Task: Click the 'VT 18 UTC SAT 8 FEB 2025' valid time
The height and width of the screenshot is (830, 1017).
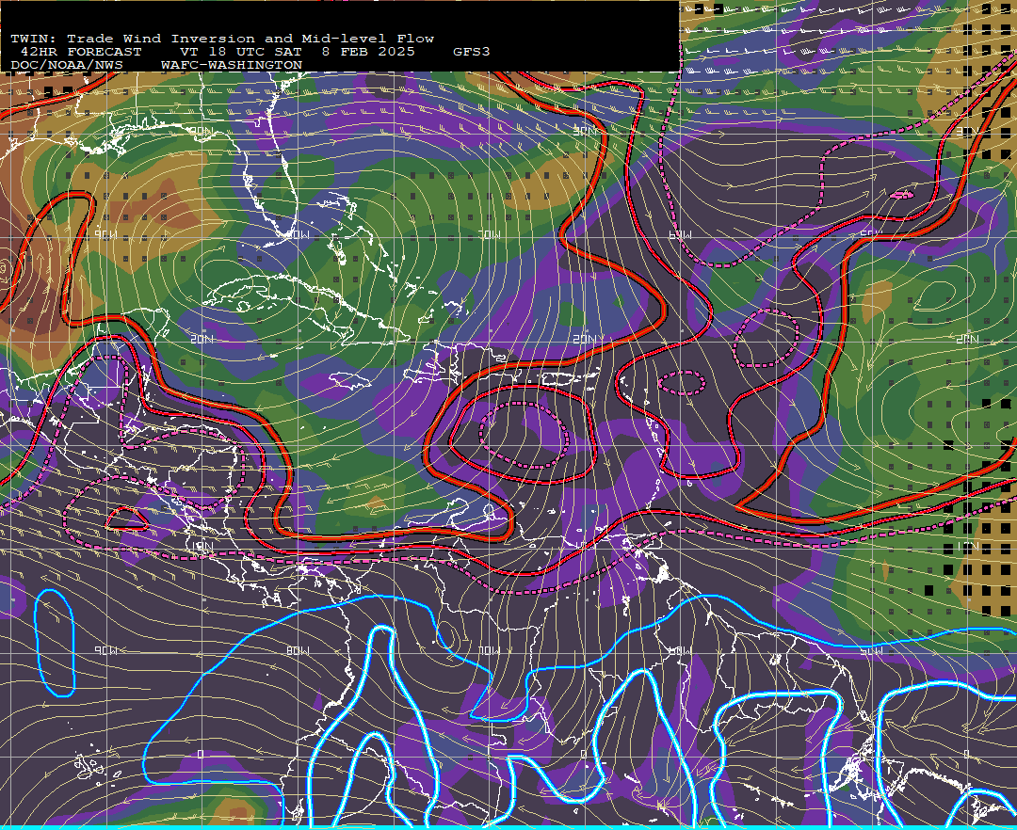Action: coord(298,52)
